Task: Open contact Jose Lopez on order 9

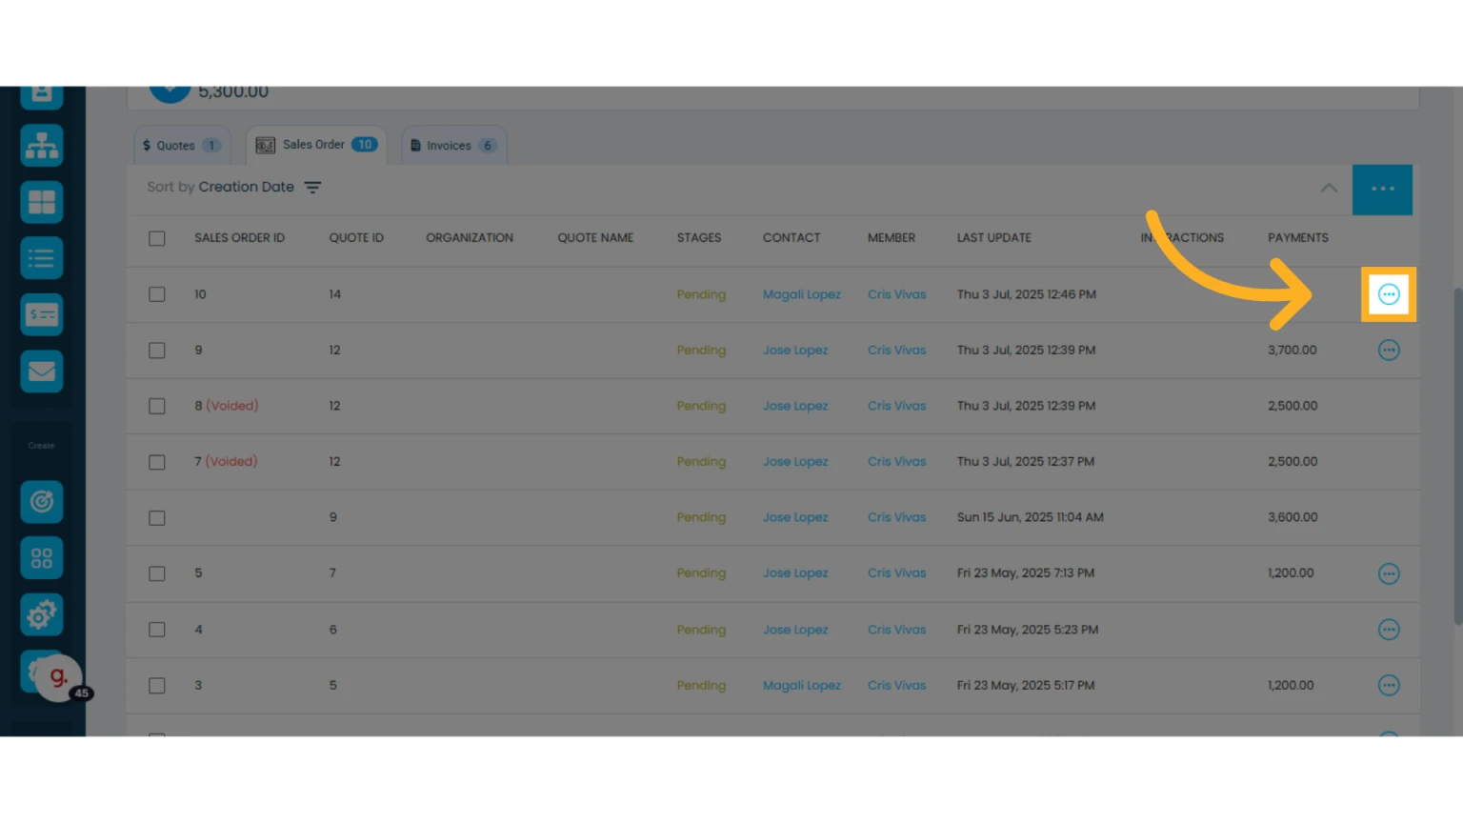Action: coord(794,350)
